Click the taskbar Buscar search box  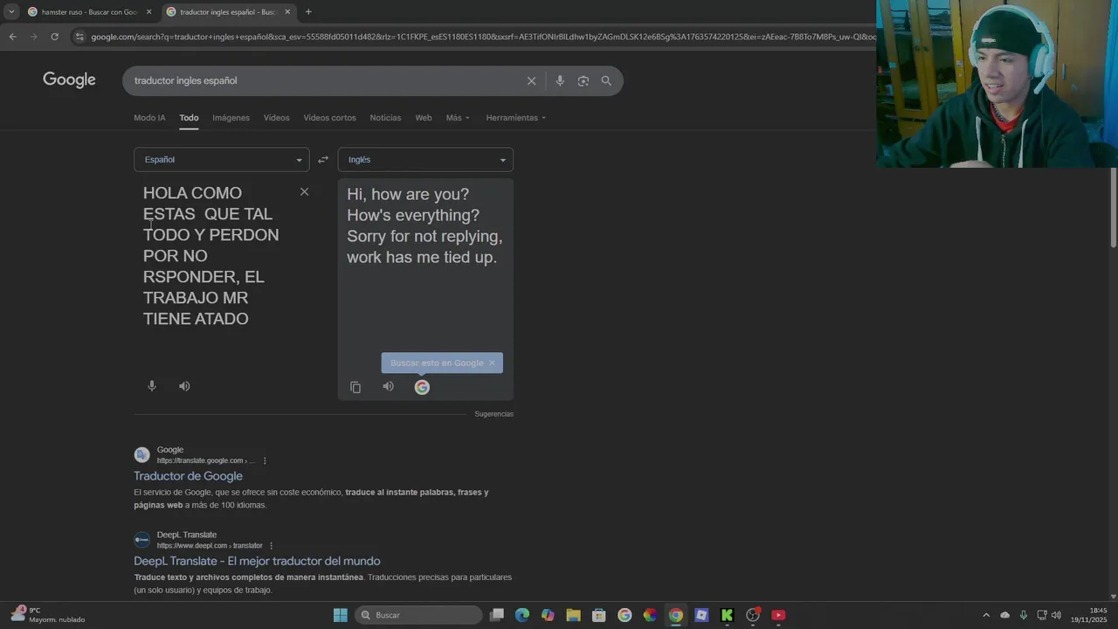[x=419, y=615]
